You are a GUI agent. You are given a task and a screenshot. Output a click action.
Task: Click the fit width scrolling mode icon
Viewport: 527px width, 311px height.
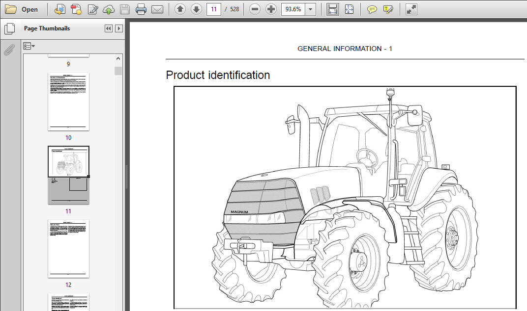(333, 9)
